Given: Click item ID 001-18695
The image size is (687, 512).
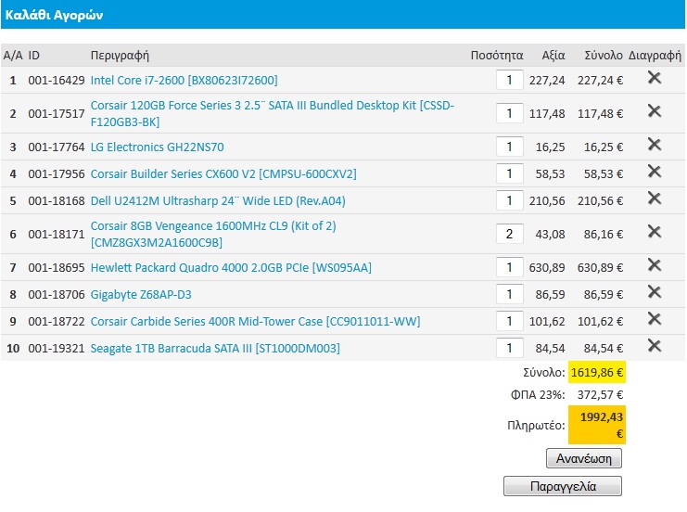Looking at the screenshot, I should point(56,267).
